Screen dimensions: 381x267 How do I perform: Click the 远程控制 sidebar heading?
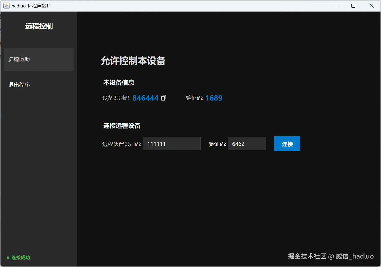39,26
